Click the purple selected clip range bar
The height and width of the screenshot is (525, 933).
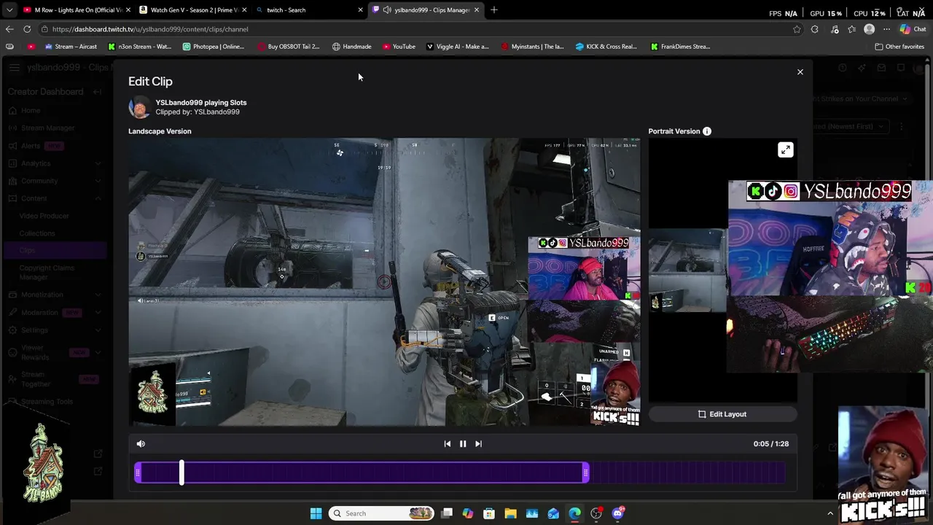362,473
